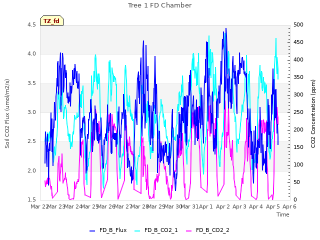The height and width of the screenshot is (240, 320).
Task: Click the blue flux peak near Apr 2
Action: [x=226, y=29]
